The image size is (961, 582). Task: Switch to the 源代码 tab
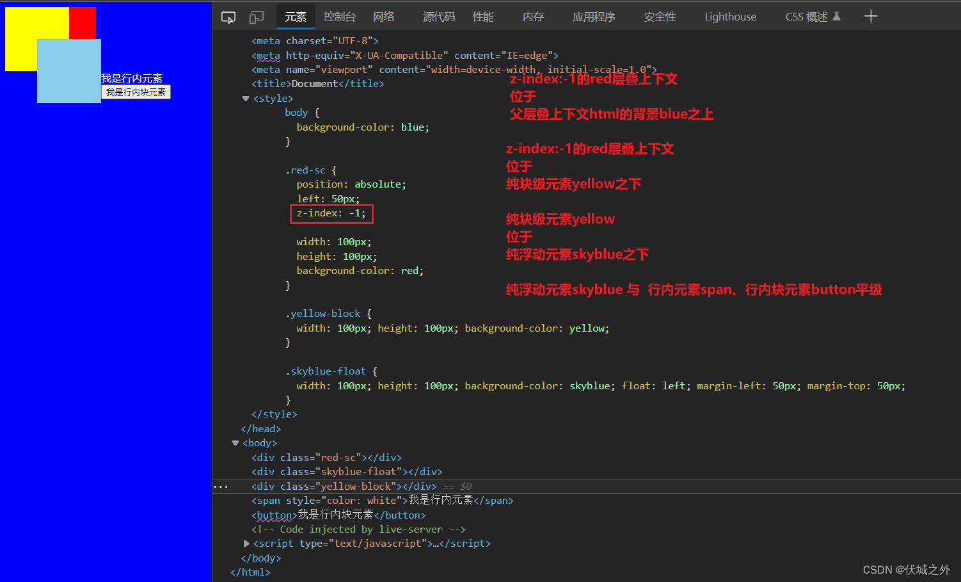pos(439,17)
